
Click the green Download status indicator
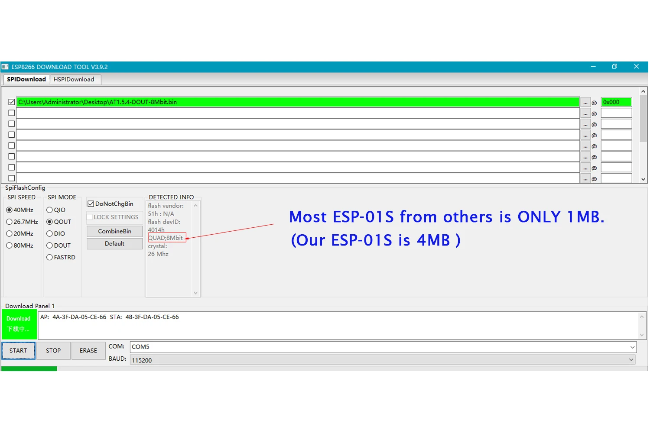[19, 324]
